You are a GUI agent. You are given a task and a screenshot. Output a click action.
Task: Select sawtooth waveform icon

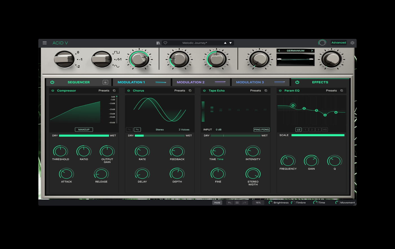(118, 59)
